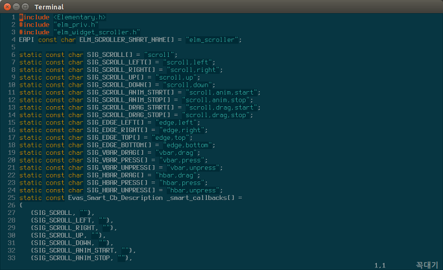The image size is (443, 270).
Task: Click "elm_widget_scroller.h" on line 3
Action: coord(97,32)
